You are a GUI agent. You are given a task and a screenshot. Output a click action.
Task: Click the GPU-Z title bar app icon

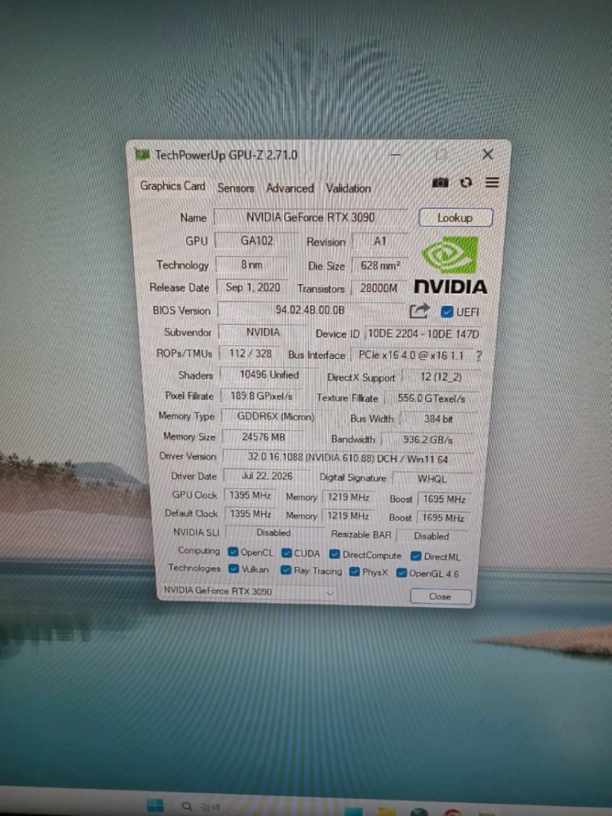142,154
